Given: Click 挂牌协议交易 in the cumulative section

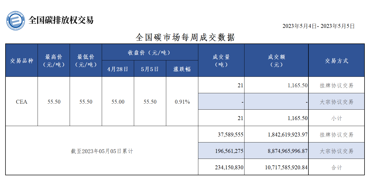Looking at the screenshot, I should (337, 135).
